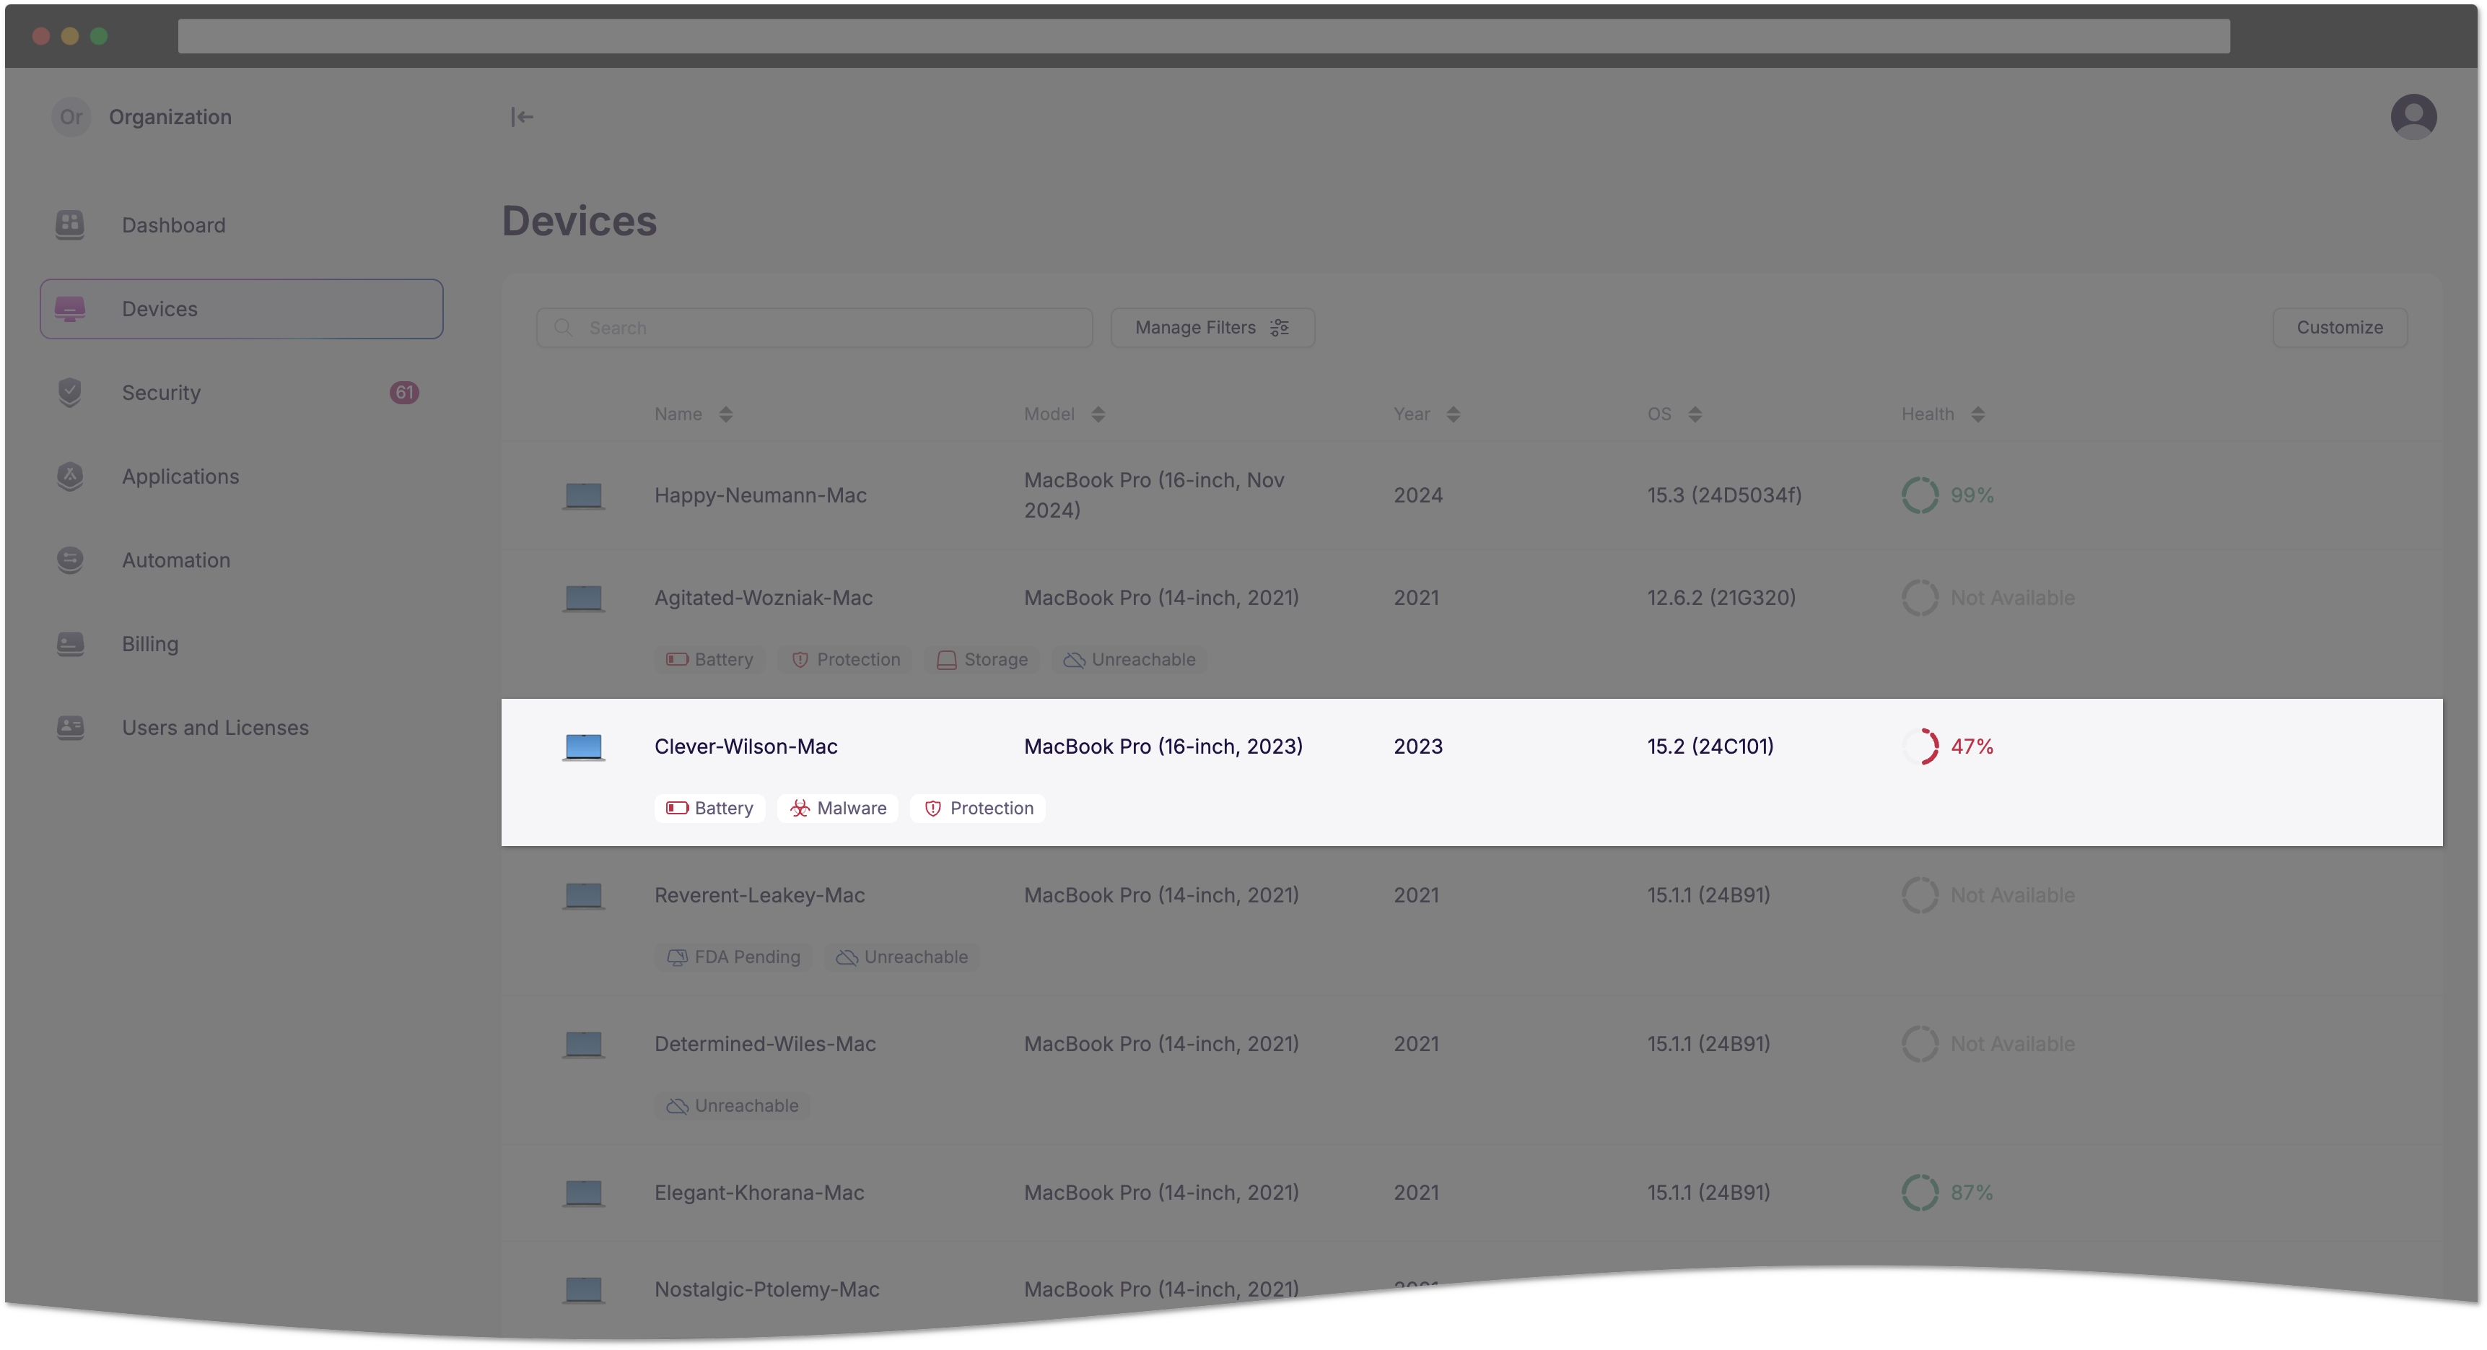Click the Battery warning icon on Agitated-Wozniak-Mac
Viewport: 2487px width, 1350px height.
(678, 658)
